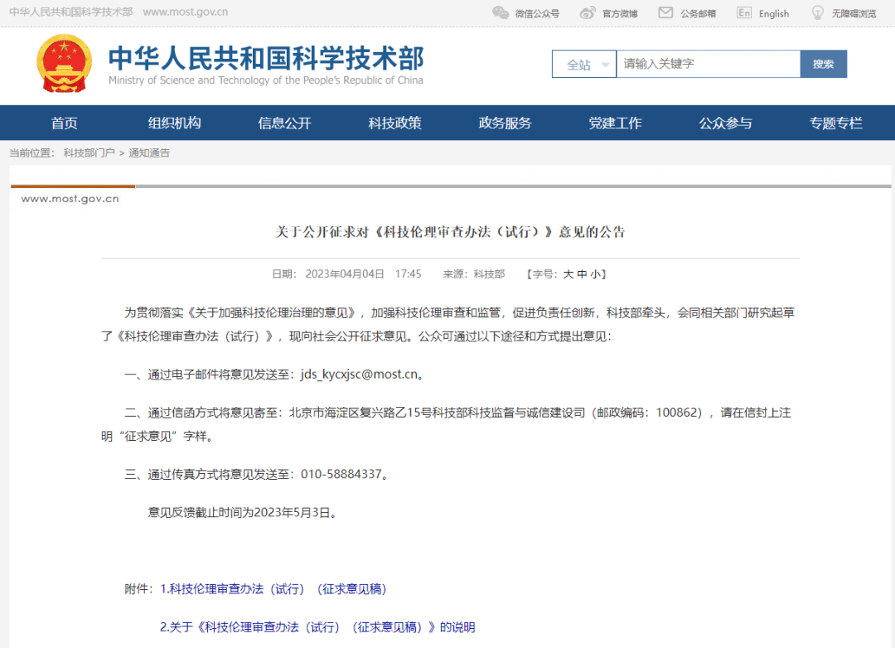Open the 党建工作 menu item

(616, 122)
